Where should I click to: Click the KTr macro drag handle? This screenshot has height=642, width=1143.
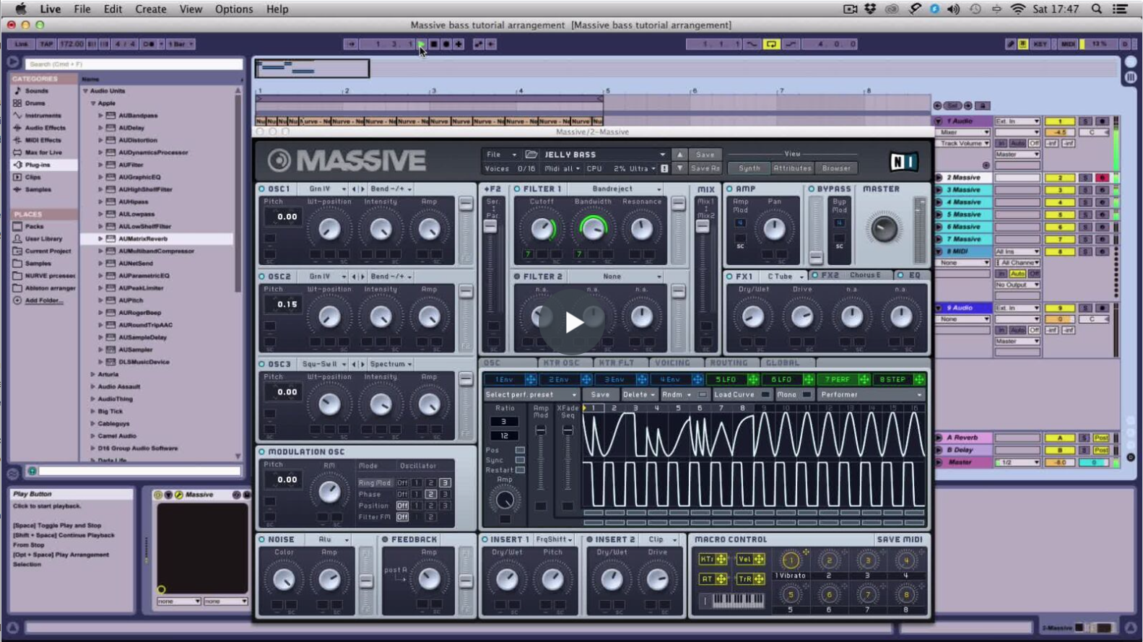(721, 559)
